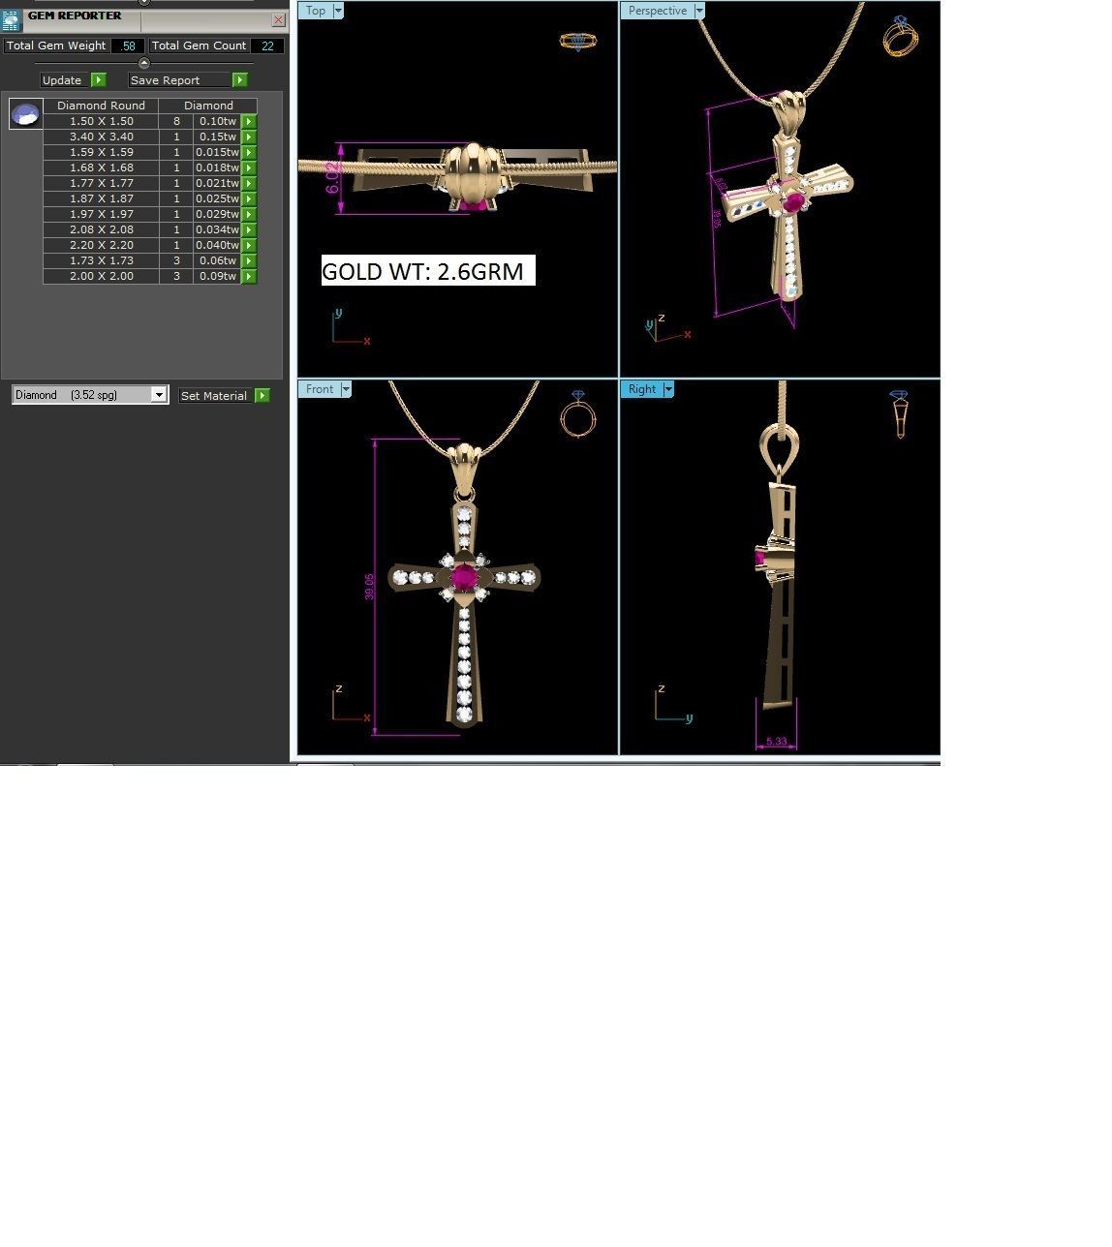The image size is (1112, 1247).
Task: Select the round diamond gem thumbnail
Action: [25, 113]
